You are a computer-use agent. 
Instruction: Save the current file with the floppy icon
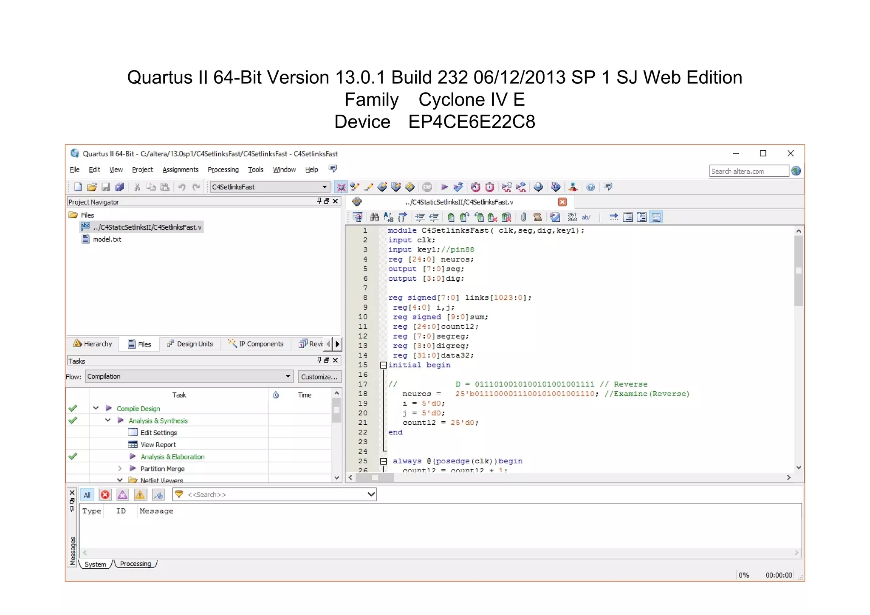tap(106, 187)
